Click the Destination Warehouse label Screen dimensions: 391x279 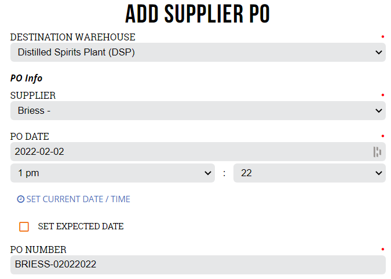(73, 38)
